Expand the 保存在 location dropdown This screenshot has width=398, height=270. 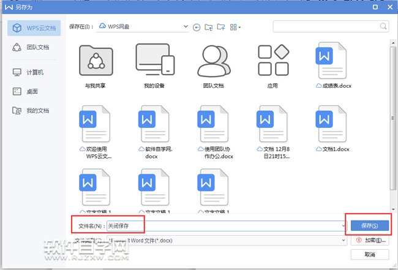[186, 27]
